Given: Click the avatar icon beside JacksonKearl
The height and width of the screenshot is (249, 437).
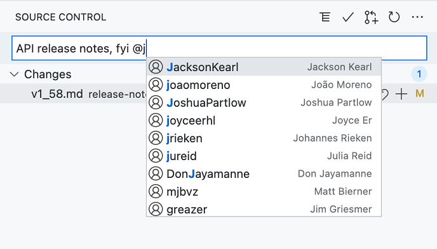Looking at the screenshot, I should [x=156, y=67].
